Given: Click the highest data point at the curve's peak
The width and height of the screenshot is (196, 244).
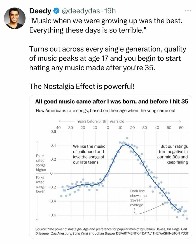Looking at the screenshot, I should click(127, 138).
